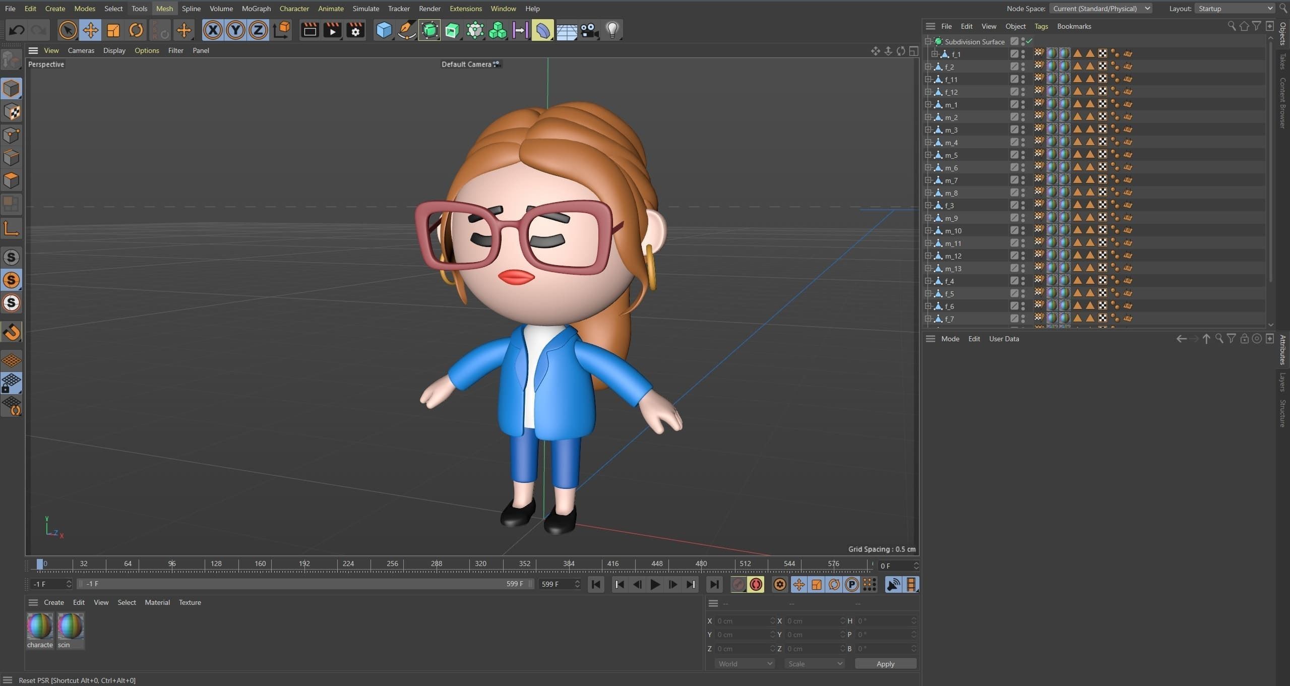Viewport: 1290px width, 686px height.
Task: Click the Camera object icon
Action: pyautogui.click(x=589, y=30)
